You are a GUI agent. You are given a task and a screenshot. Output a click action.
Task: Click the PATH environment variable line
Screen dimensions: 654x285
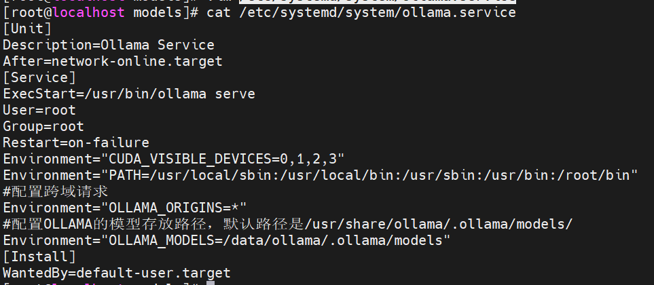click(321, 175)
